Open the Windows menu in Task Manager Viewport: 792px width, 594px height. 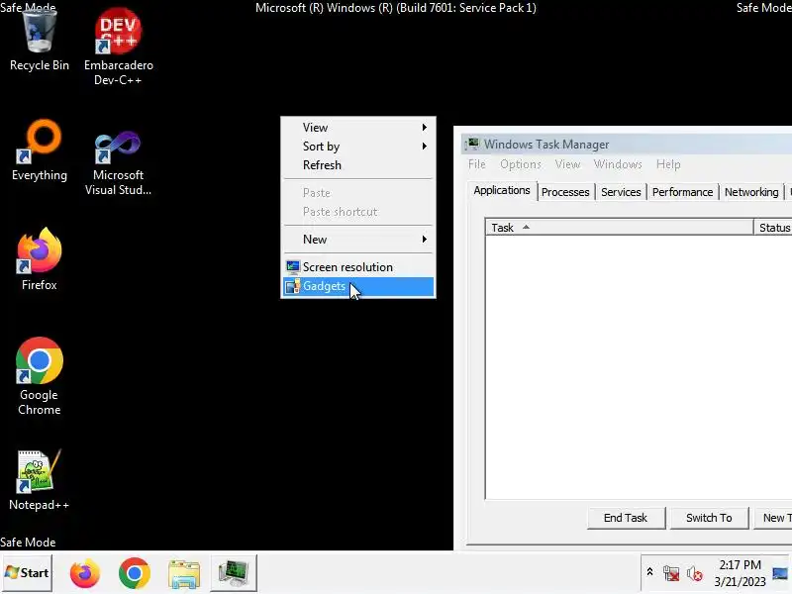coord(618,164)
